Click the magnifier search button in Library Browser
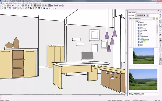The height and width of the screenshot is (101, 162). click(x=154, y=18)
